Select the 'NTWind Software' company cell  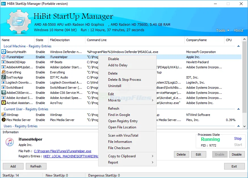coord(198,115)
